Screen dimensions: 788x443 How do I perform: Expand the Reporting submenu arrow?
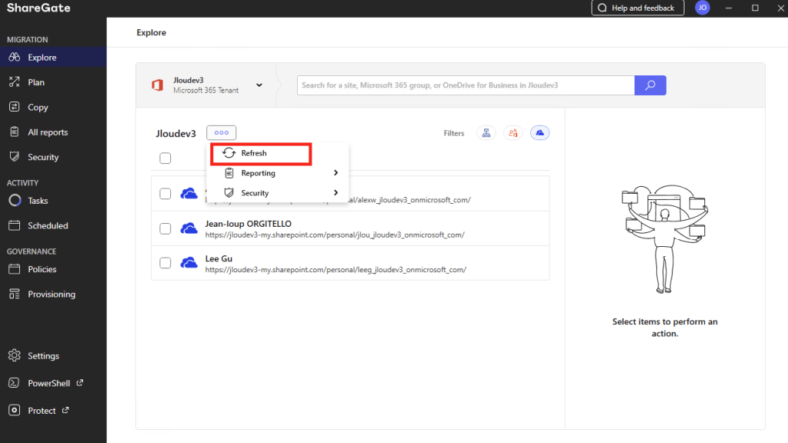tap(336, 173)
